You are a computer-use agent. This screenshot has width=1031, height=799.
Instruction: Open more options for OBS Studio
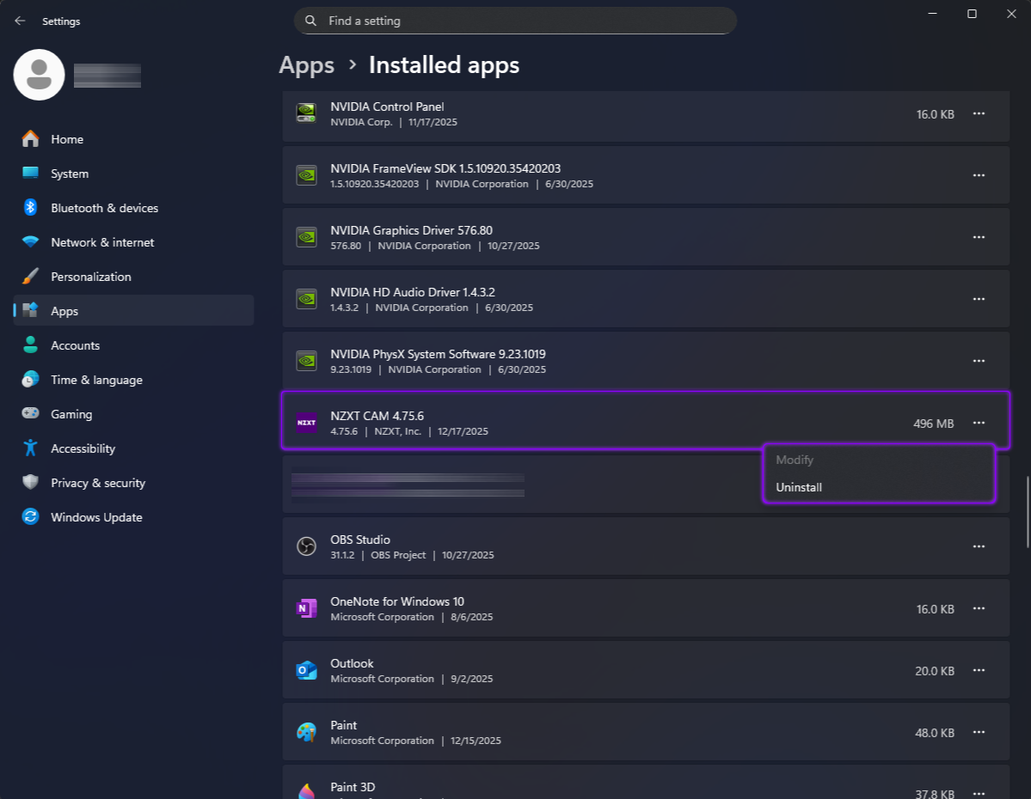[x=979, y=546]
